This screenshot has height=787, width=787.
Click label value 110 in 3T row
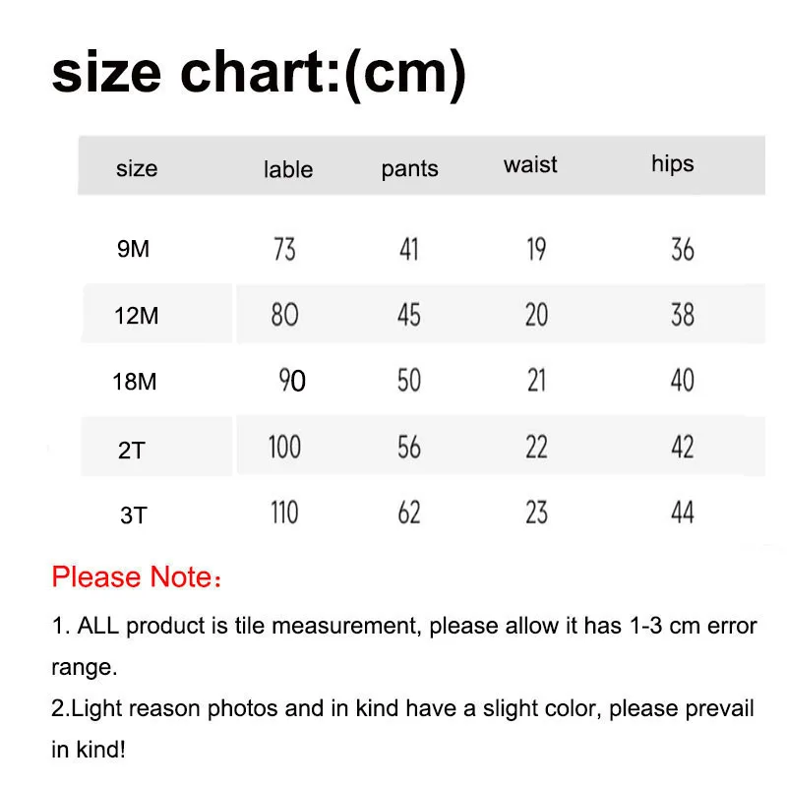point(284,513)
